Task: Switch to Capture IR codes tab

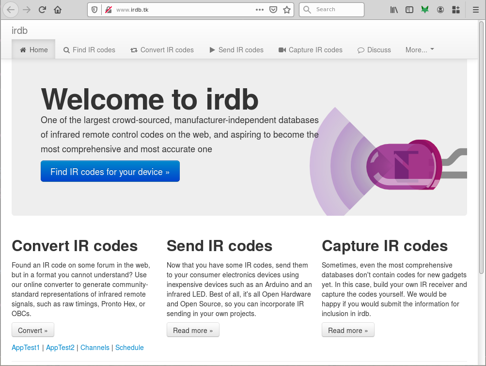Action: (x=310, y=50)
